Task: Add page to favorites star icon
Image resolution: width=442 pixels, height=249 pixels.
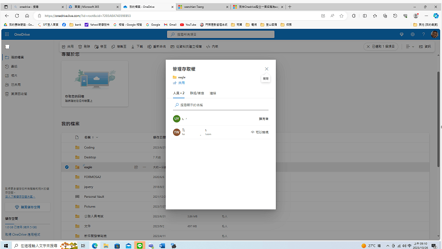Action: pos(341,16)
